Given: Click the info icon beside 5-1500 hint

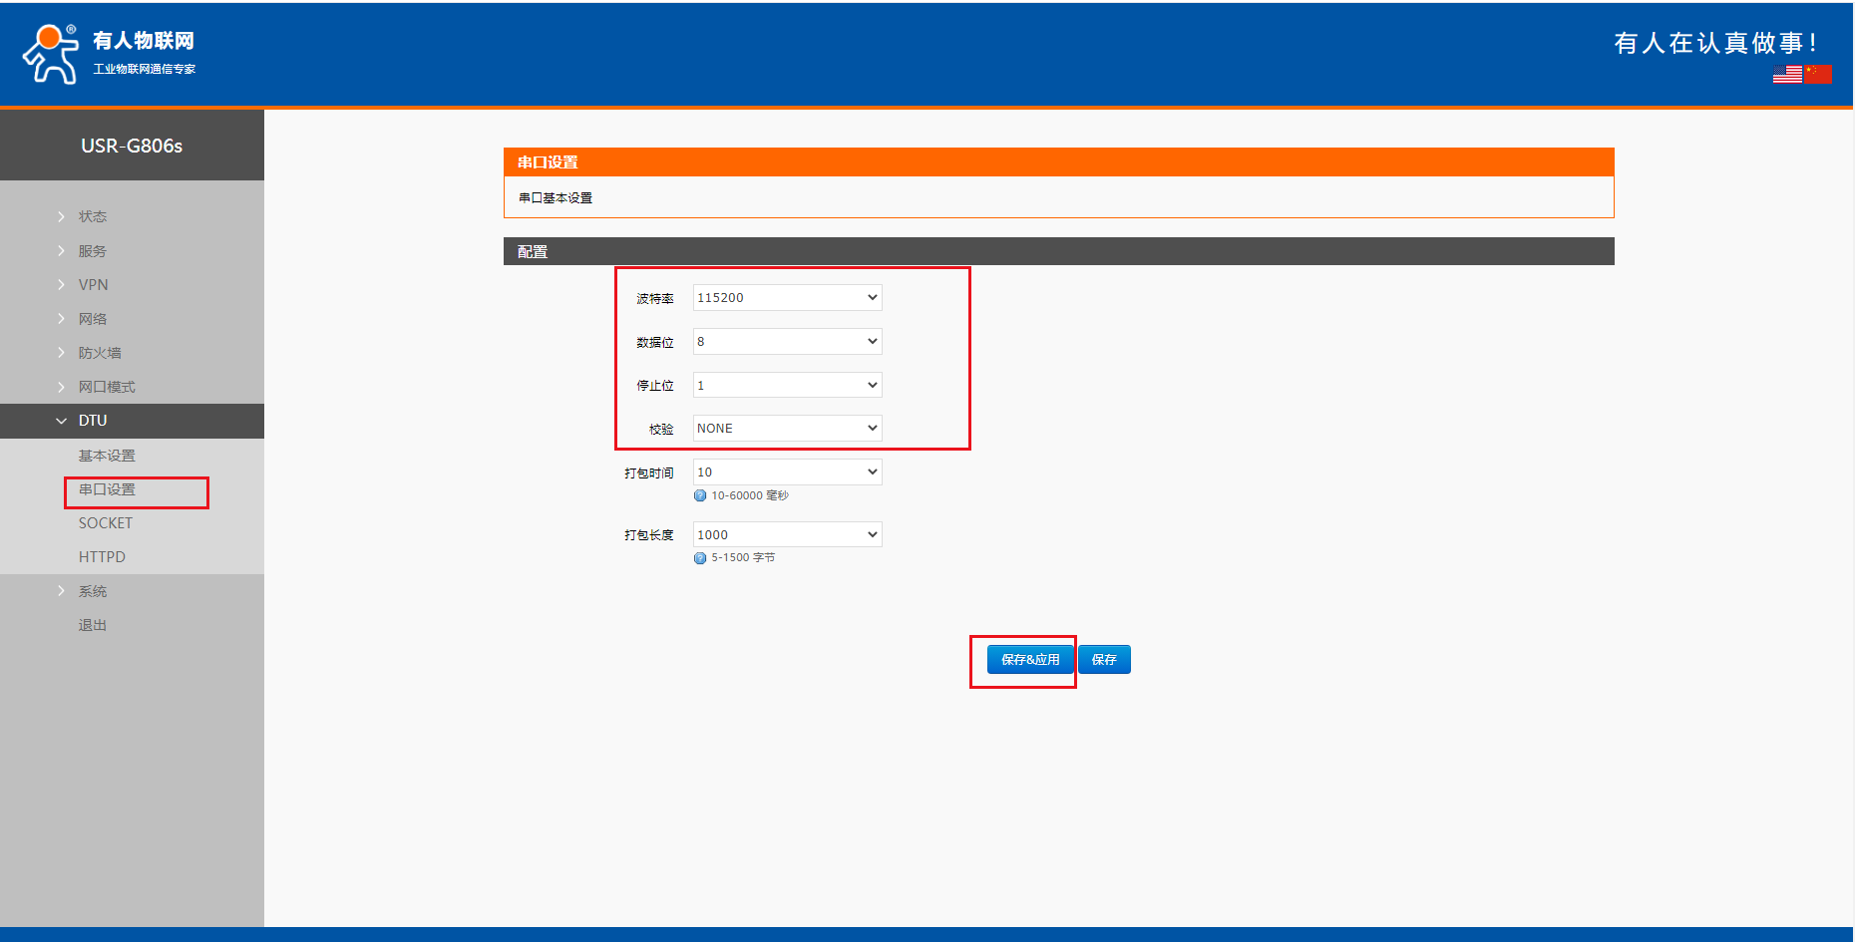Looking at the screenshot, I should point(700,558).
